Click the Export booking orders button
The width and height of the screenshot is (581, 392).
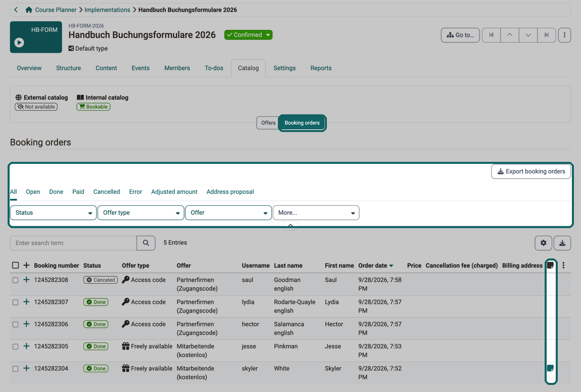point(531,171)
